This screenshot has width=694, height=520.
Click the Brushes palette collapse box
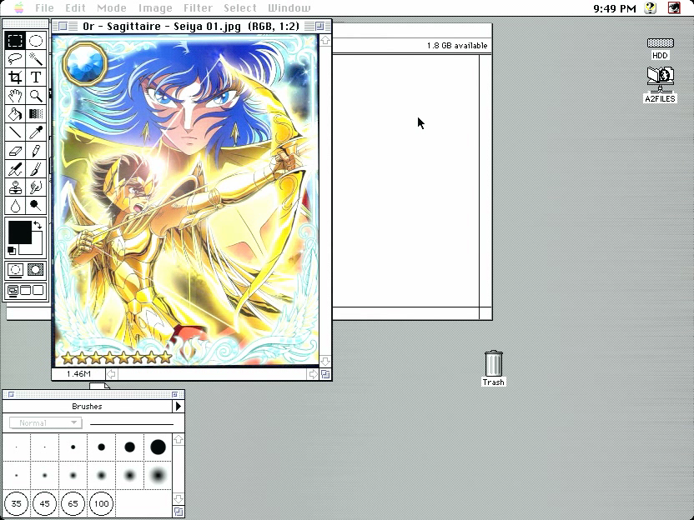click(x=175, y=394)
